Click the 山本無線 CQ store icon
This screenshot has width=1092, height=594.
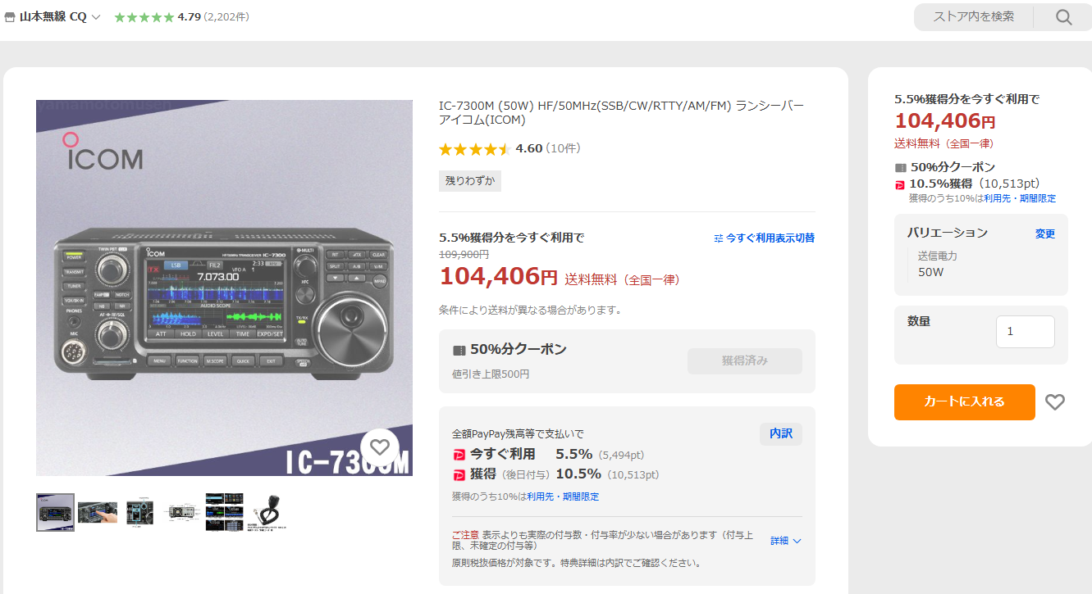coord(10,17)
